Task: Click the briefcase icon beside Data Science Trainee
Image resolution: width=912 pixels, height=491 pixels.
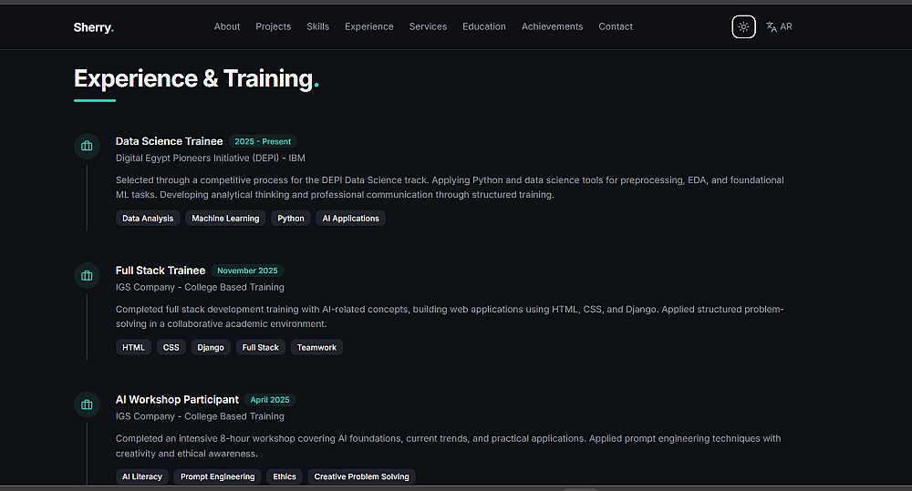Action: (x=87, y=146)
